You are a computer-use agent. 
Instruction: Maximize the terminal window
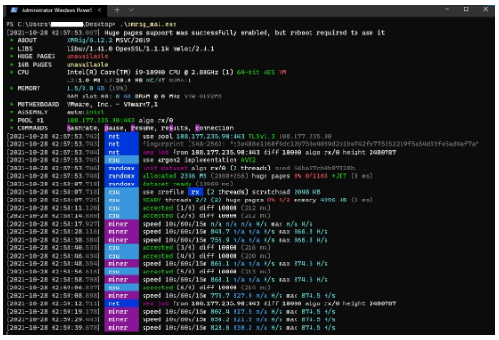click(466, 9)
